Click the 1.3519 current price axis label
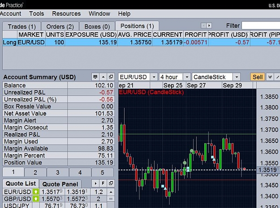The image size is (280, 208). tap(268, 170)
